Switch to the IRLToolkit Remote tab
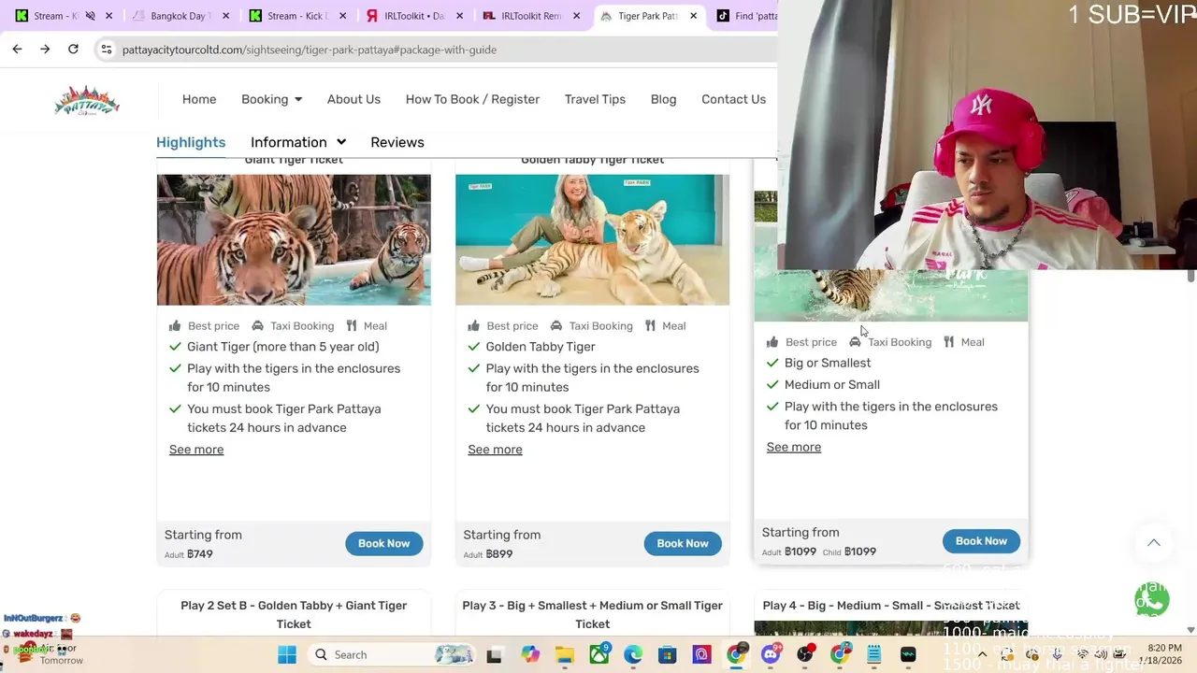This screenshot has height=673, width=1197. [x=528, y=16]
